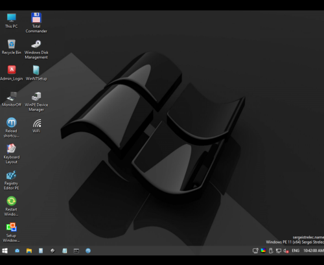
Task: Select the Admin_Login shortcut icon
Action: pyautogui.click(x=12, y=73)
